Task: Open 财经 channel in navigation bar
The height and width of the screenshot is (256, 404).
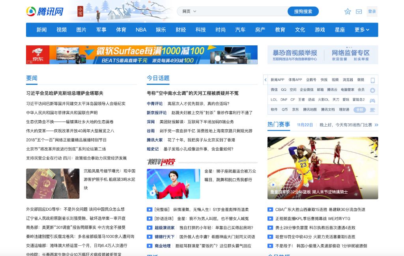Action: tap(181, 30)
